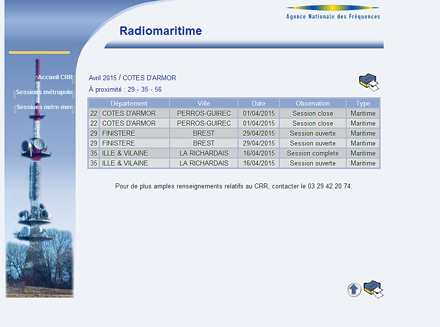Open the Sessions métropole menu link

click(44, 92)
